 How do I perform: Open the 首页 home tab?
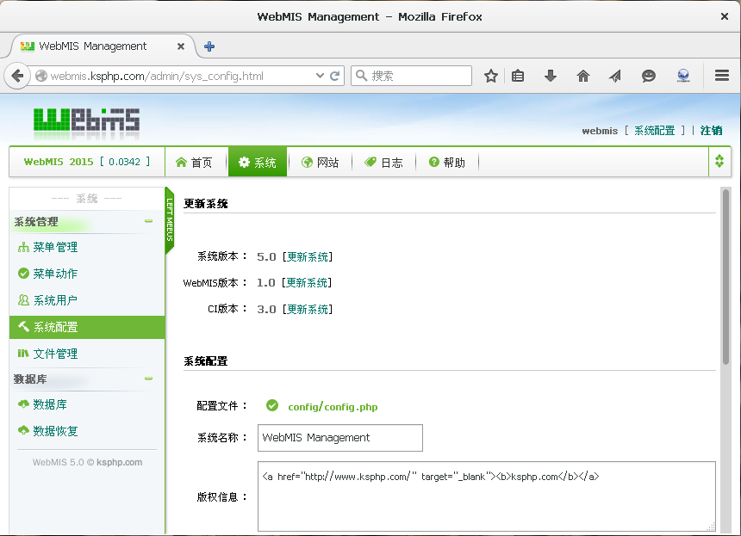coord(194,163)
